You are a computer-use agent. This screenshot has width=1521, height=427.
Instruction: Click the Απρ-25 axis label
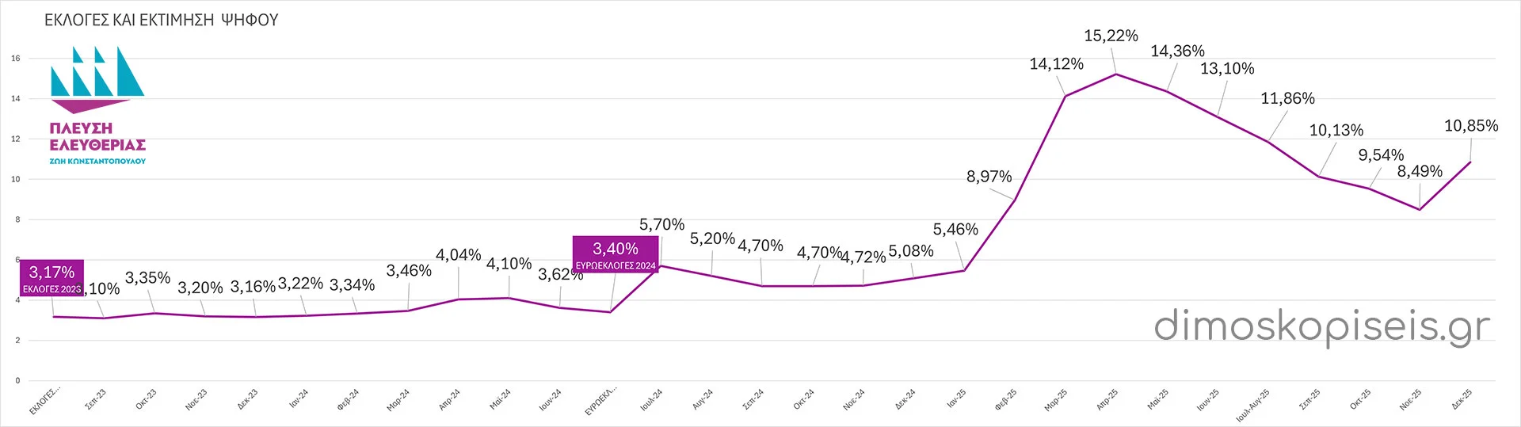coord(1107,399)
